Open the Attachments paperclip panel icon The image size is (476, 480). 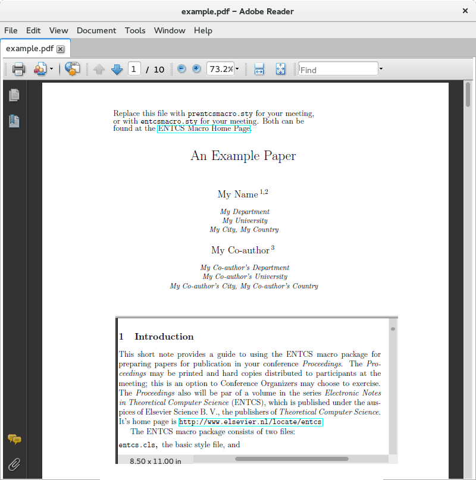point(14,465)
